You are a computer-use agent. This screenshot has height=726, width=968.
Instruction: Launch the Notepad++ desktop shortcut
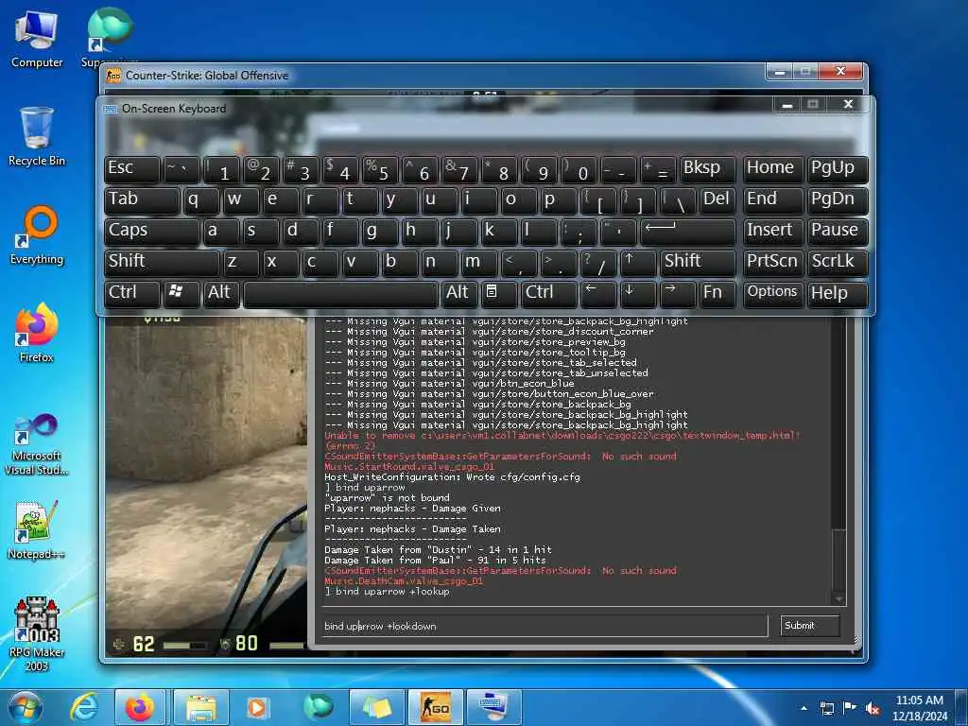(37, 529)
